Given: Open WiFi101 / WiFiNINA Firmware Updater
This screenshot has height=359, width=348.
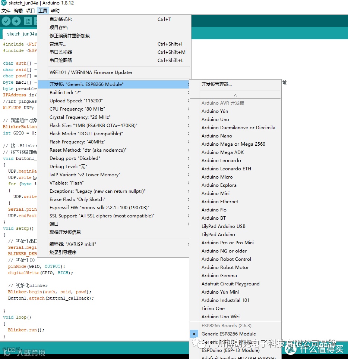Looking at the screenshot, I should click(114, 72).
